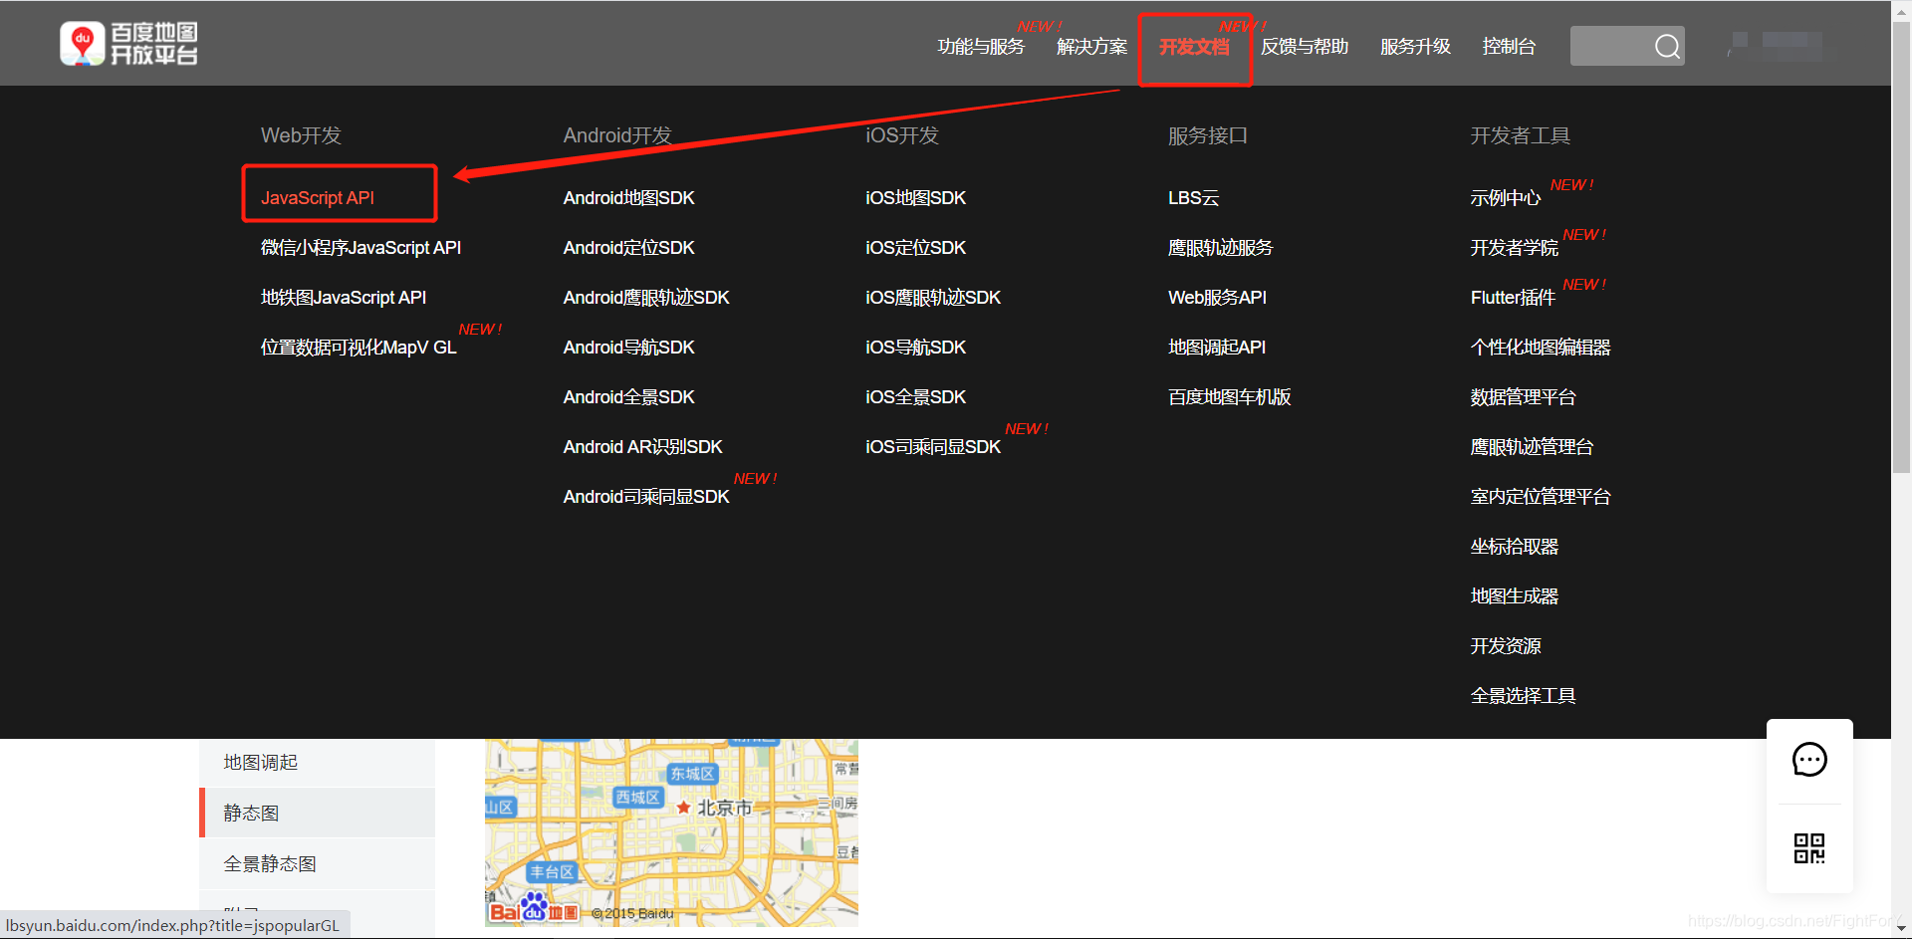Open LBS云 service link

pos(1194,198)
